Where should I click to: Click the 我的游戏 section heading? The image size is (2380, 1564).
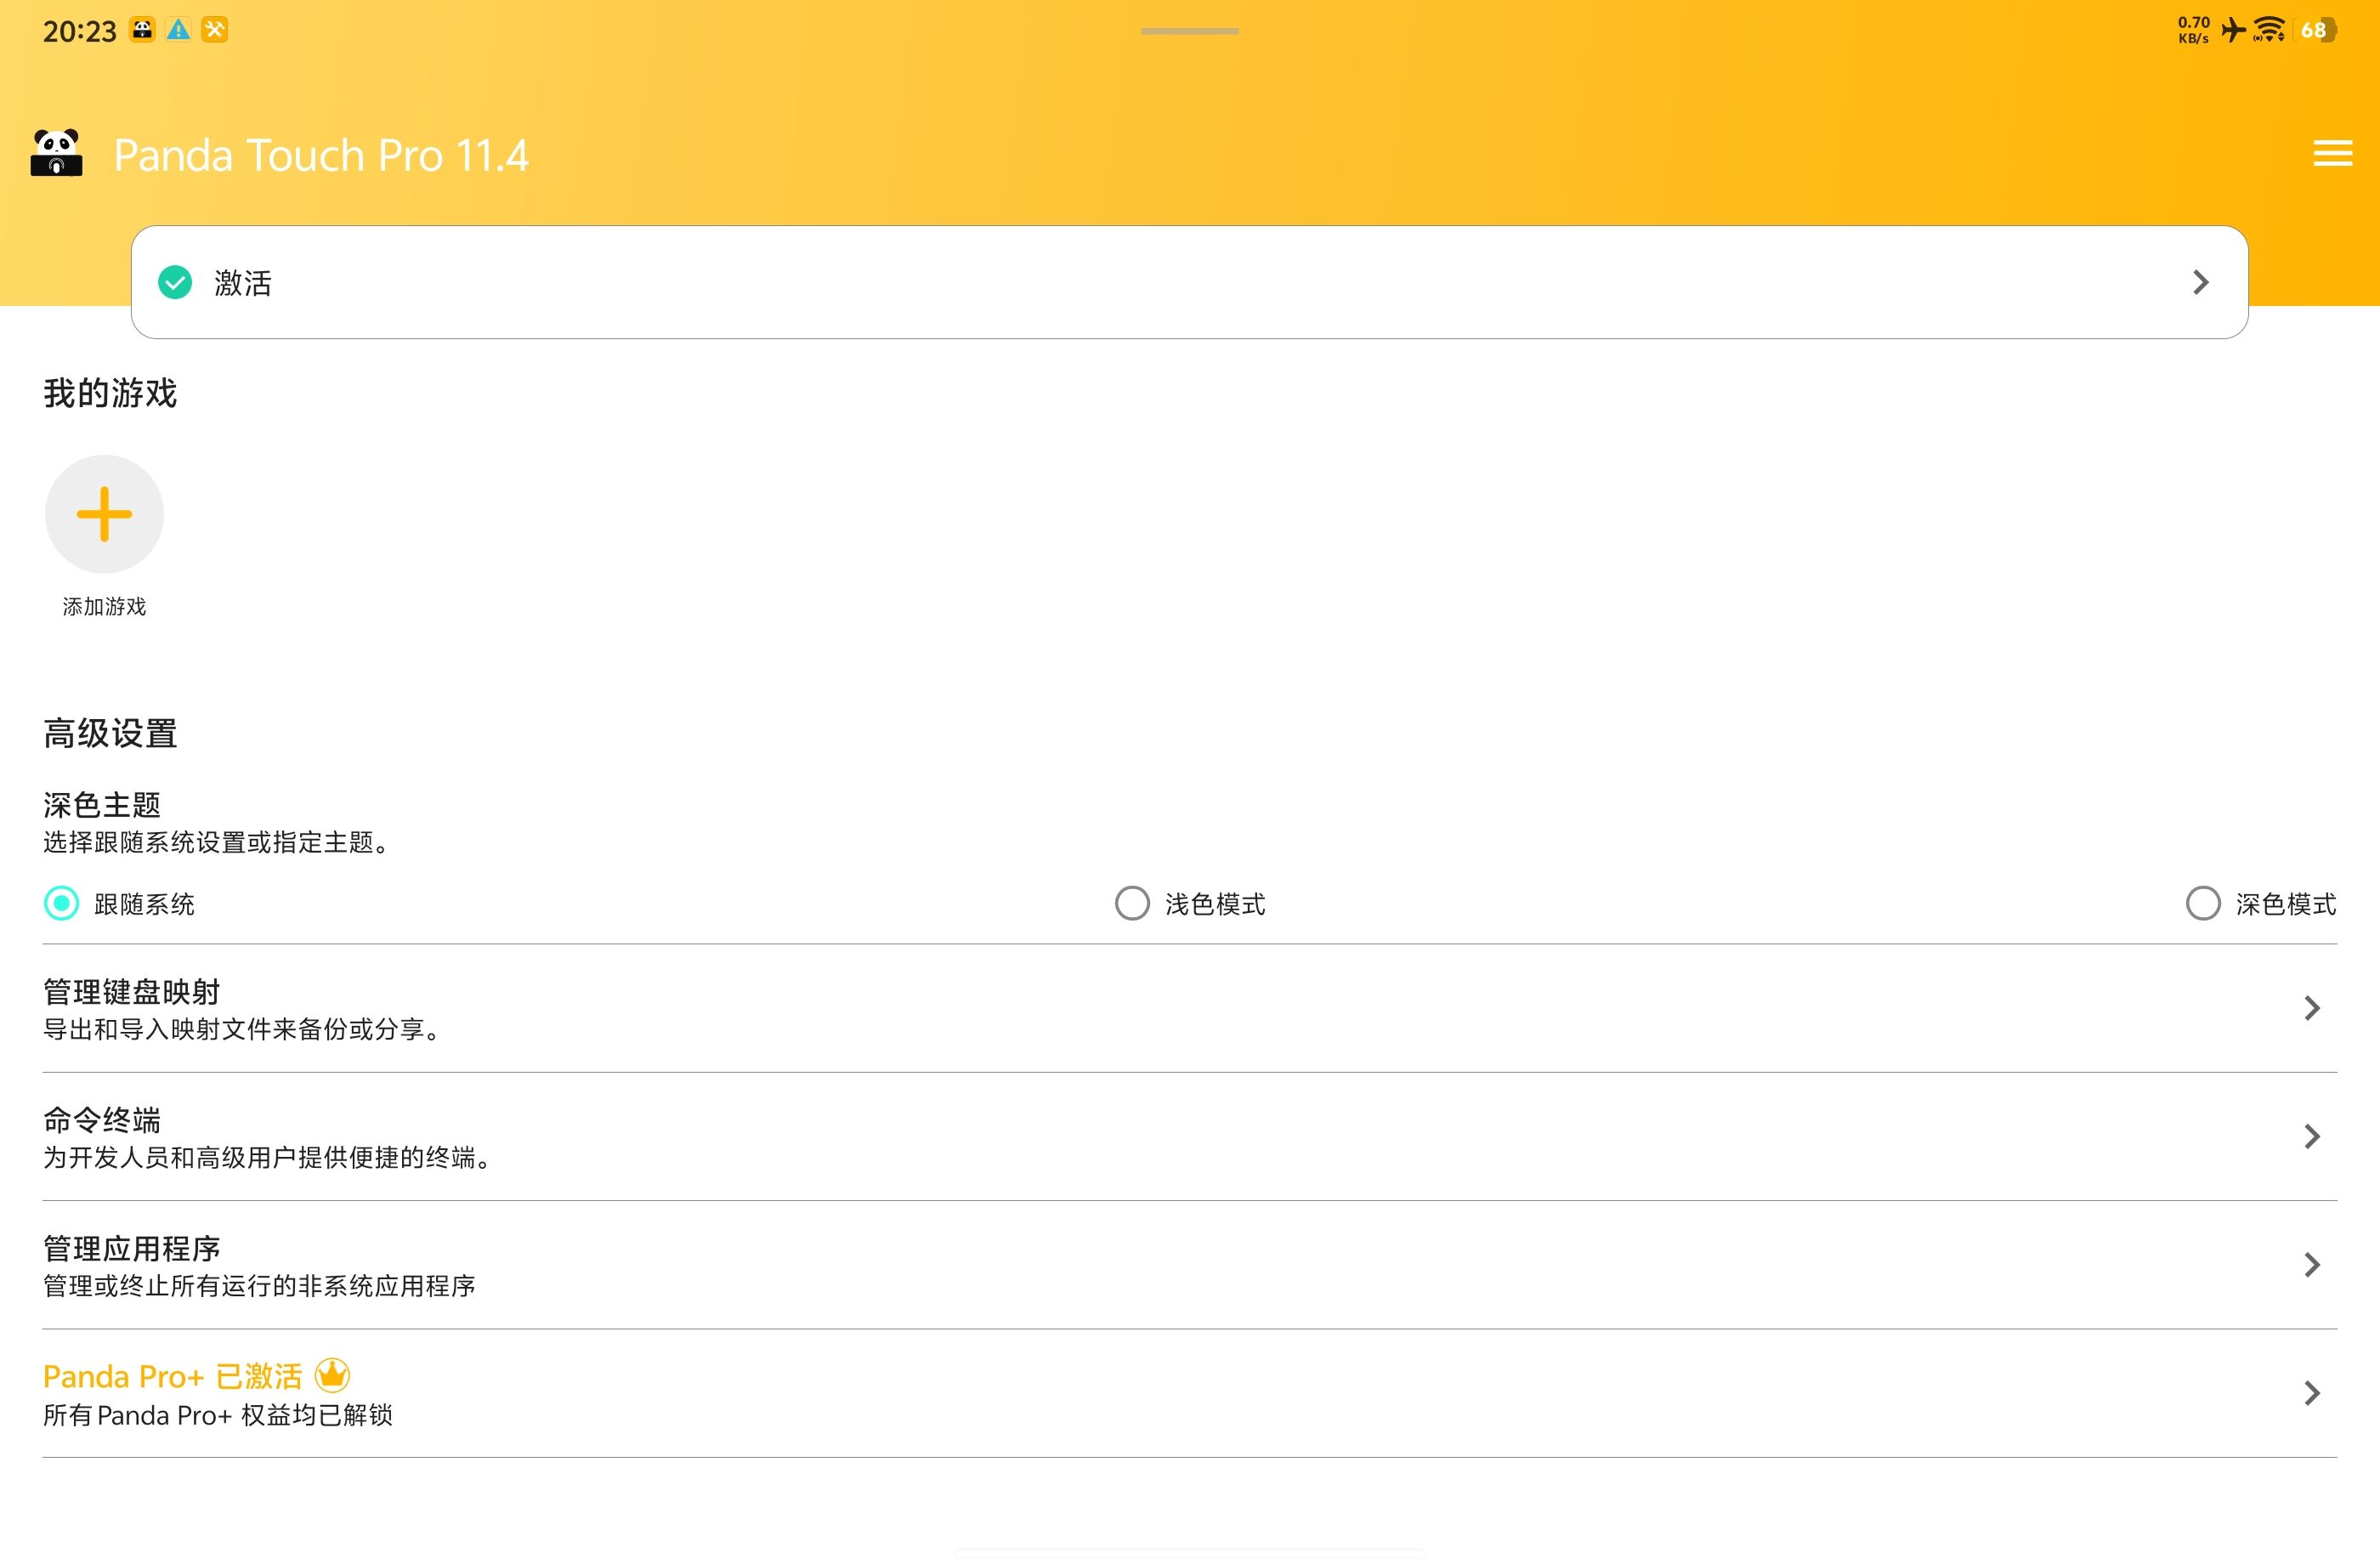click(x=110, y=393)
